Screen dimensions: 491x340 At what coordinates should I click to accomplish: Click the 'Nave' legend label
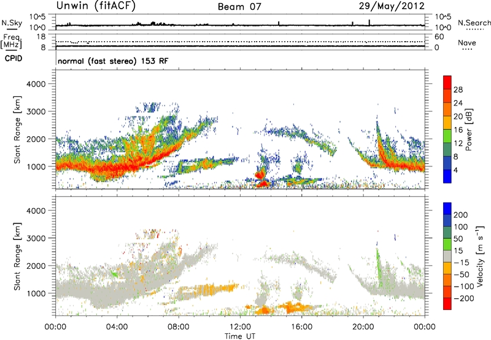[x=467, y=43]
